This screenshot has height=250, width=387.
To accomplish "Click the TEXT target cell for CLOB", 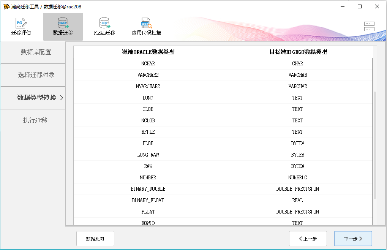I will tap(298, 109).
